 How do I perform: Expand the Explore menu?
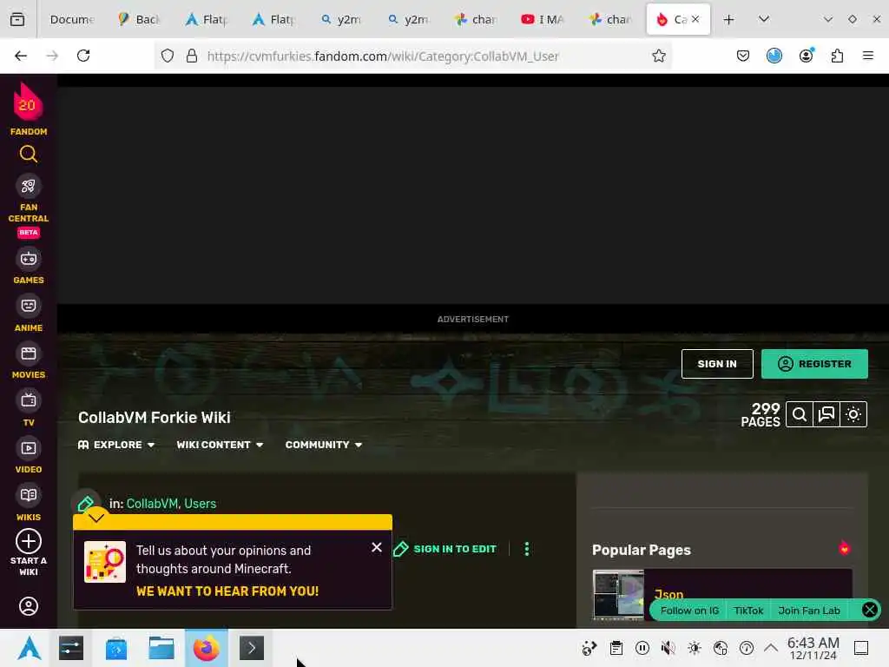tap(116, 445)
